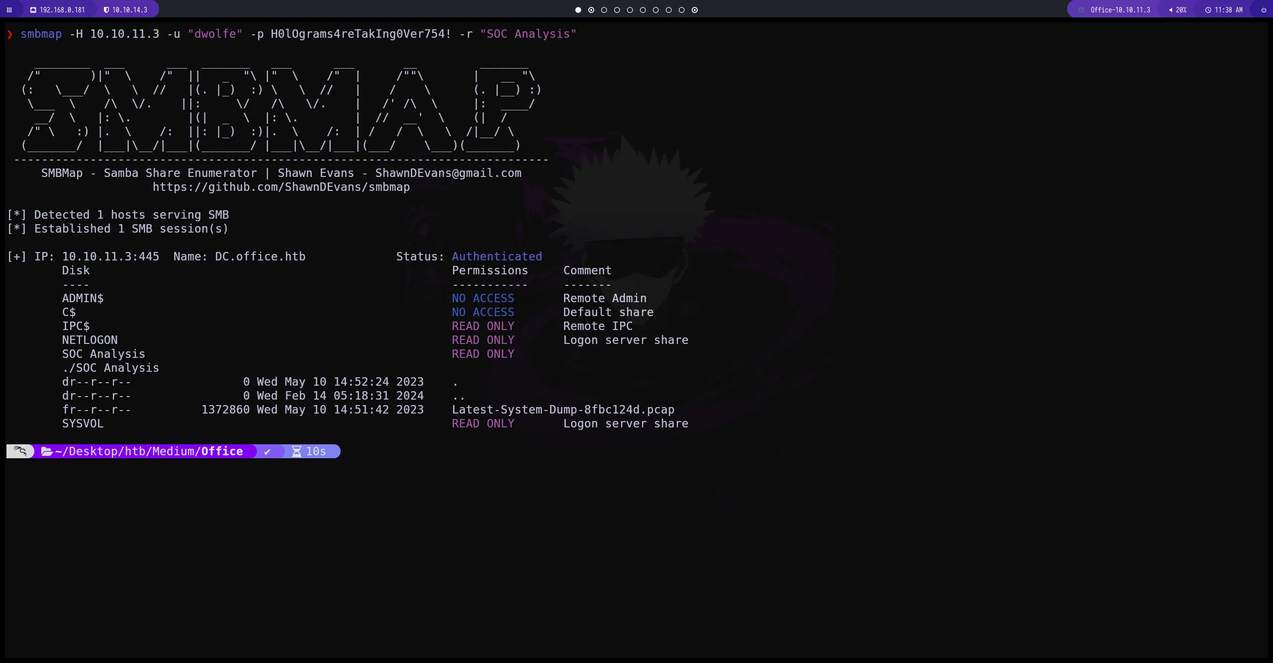Viewport: 1273px width, 663px height.
Task: Click the Latest-System-Dump-8fbc124d.pcap filename
Action: 563,410
